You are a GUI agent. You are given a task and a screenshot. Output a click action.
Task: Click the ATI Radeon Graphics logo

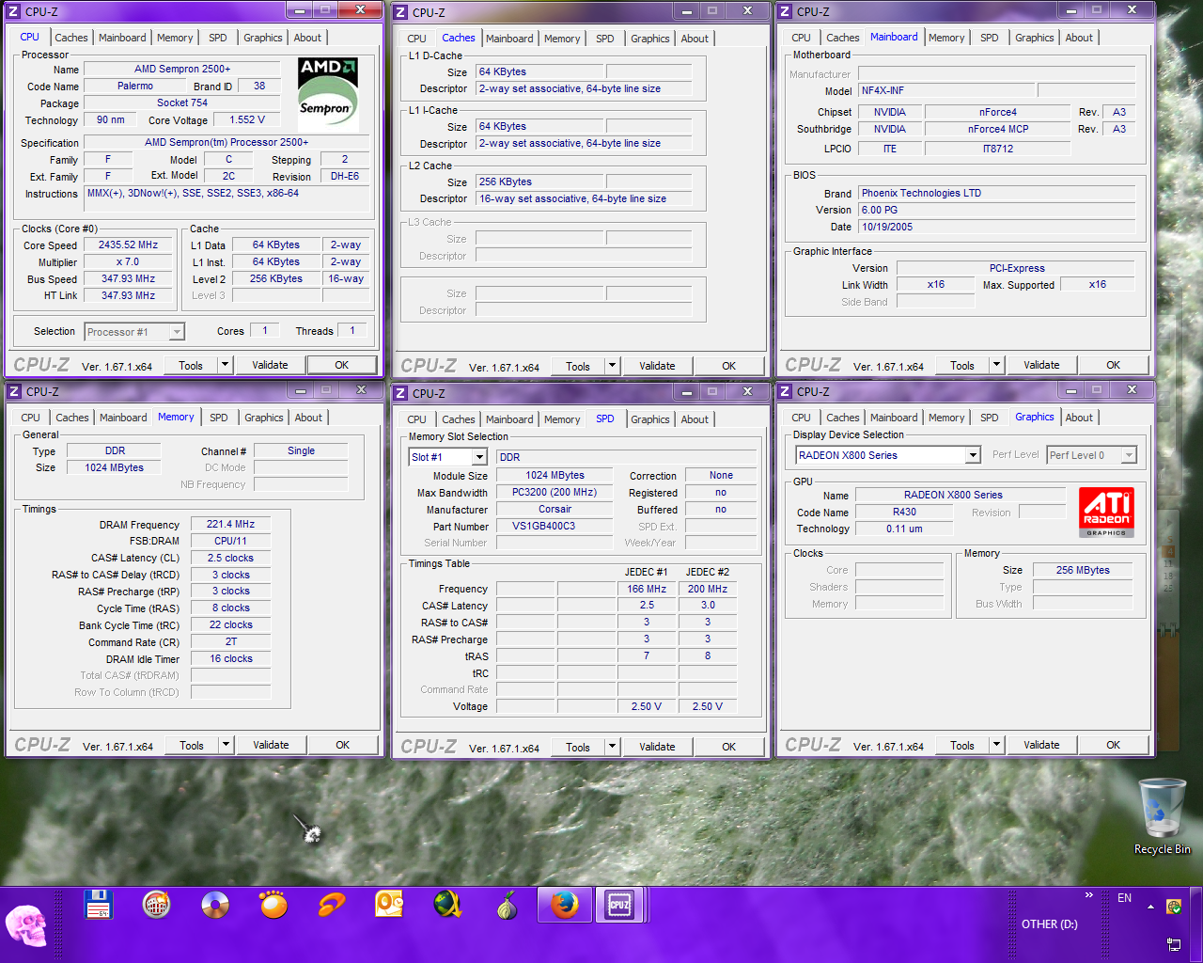tap(1106, 513)
